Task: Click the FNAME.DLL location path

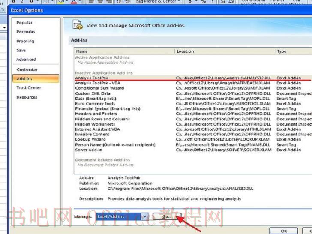Action: point(223,145)
